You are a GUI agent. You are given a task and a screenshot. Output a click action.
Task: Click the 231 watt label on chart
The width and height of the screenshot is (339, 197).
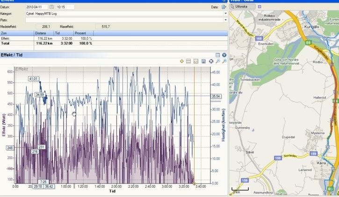41,147
